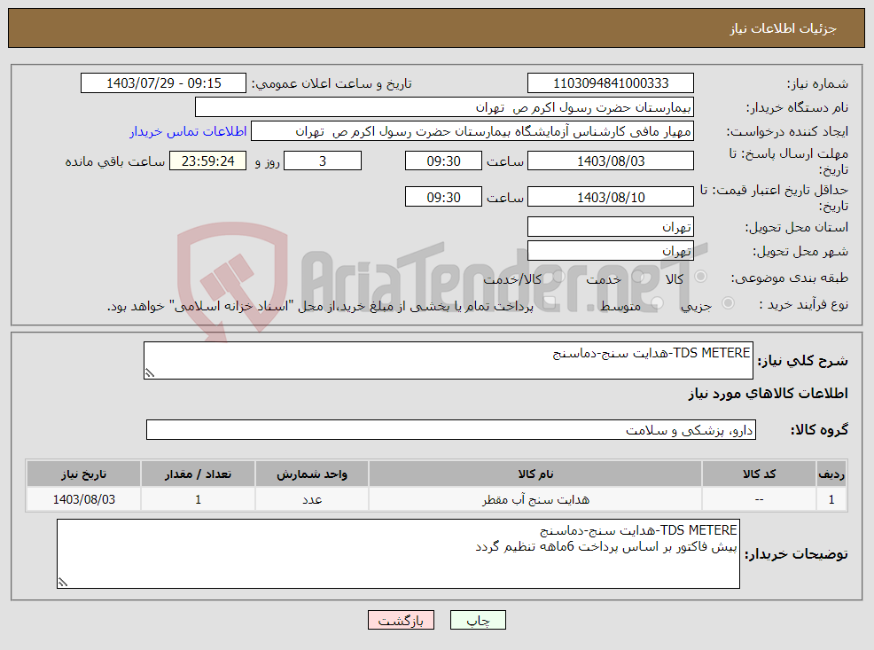
Task: Click the جزئیات اطلاعات نیاز header title
Action: (x=784, y=28)
